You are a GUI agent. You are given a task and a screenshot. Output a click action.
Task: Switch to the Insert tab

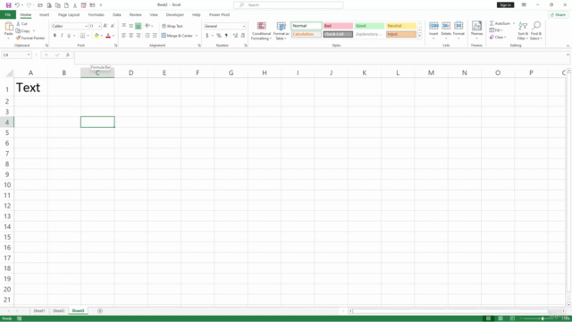[44, 15]
